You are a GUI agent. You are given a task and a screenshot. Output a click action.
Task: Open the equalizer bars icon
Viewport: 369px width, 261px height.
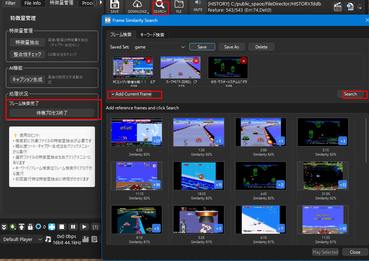86,239
